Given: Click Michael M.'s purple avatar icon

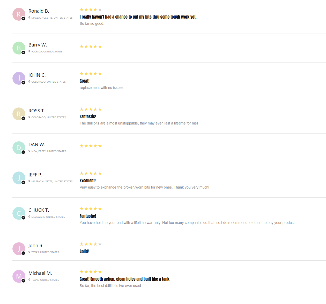Looking at the screenshot, I should pos(19,276).
